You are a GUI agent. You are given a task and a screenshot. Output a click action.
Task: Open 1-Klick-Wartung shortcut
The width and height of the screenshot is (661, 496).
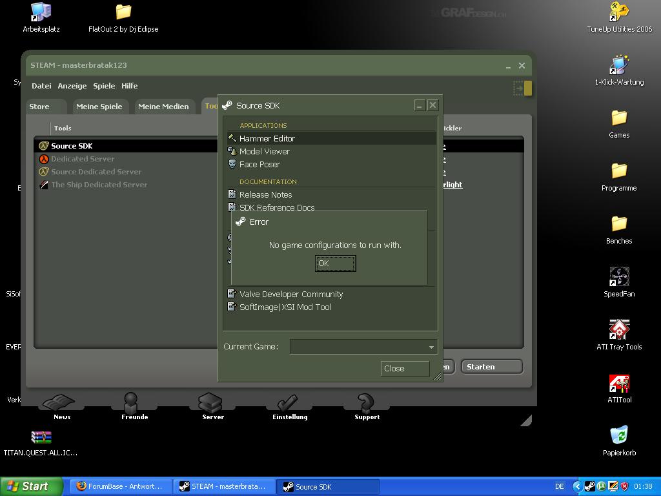tap(619, 70)
